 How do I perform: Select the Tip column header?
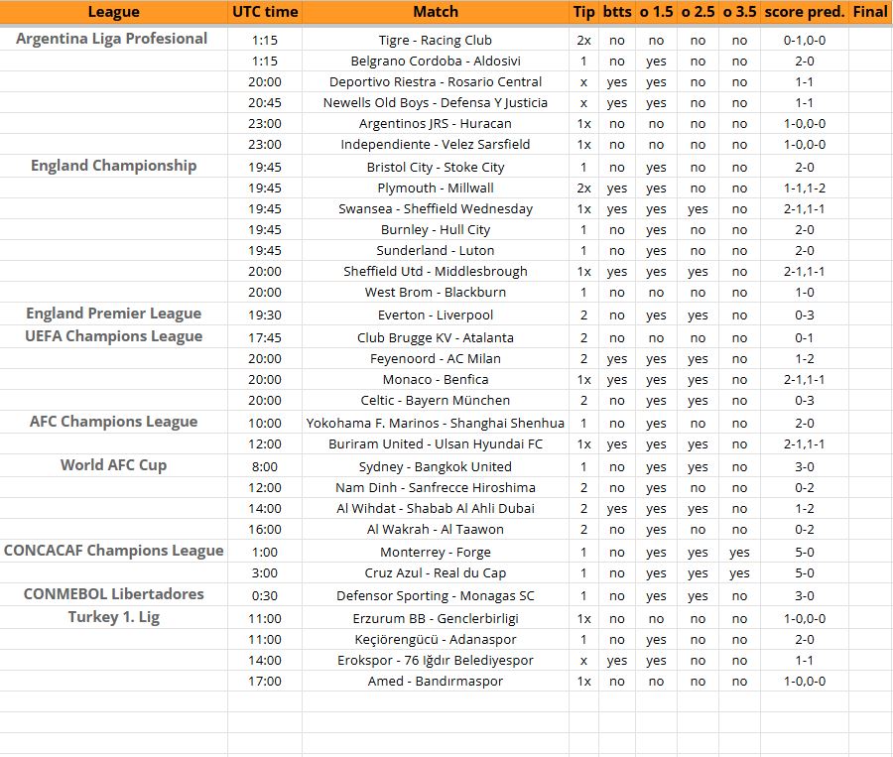583,12
